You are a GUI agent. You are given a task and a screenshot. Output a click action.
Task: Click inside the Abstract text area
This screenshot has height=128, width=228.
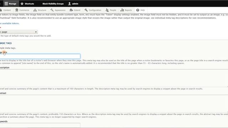tap(114, 103)
